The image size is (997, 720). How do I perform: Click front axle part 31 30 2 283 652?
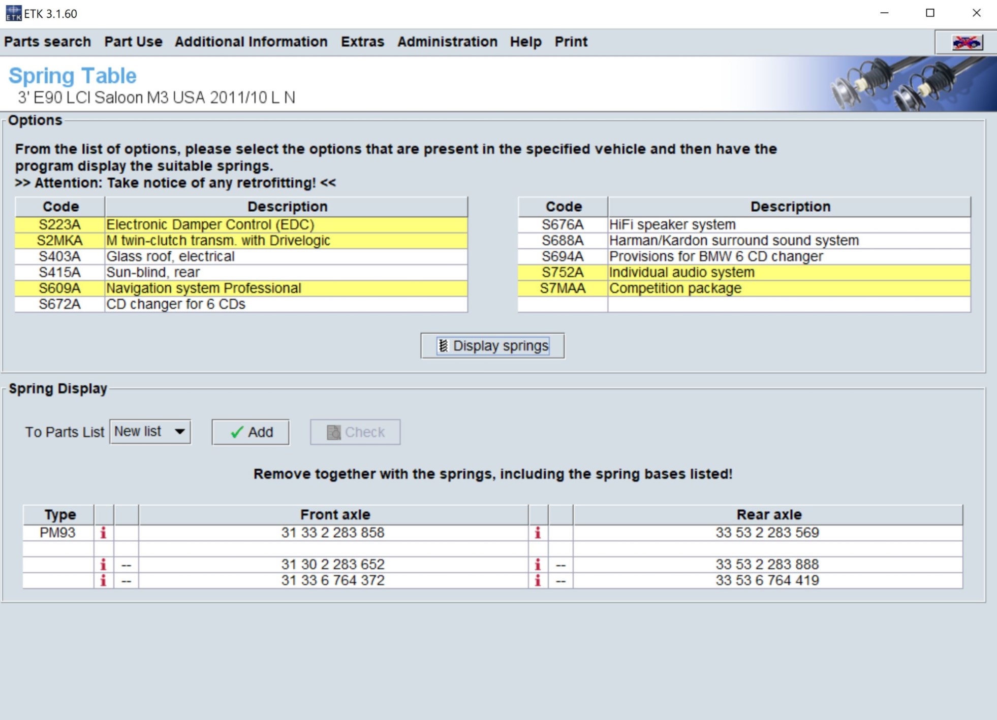click(x=333, y=565)
